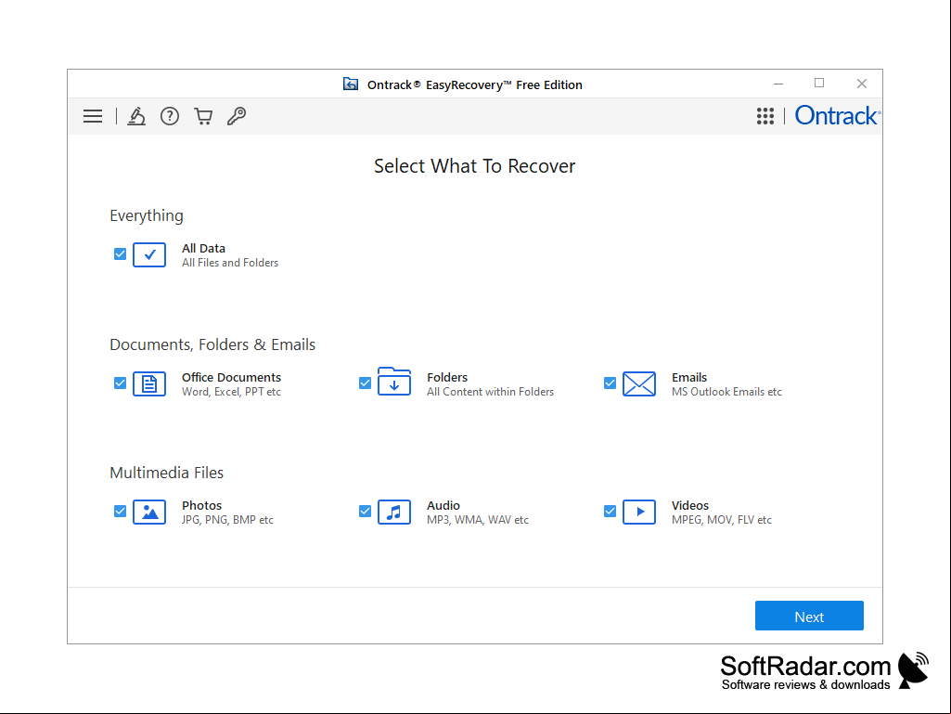Click "MS Outlook Emails etc" description
Viewport: 951px width, 714px height.
(727, 392)
